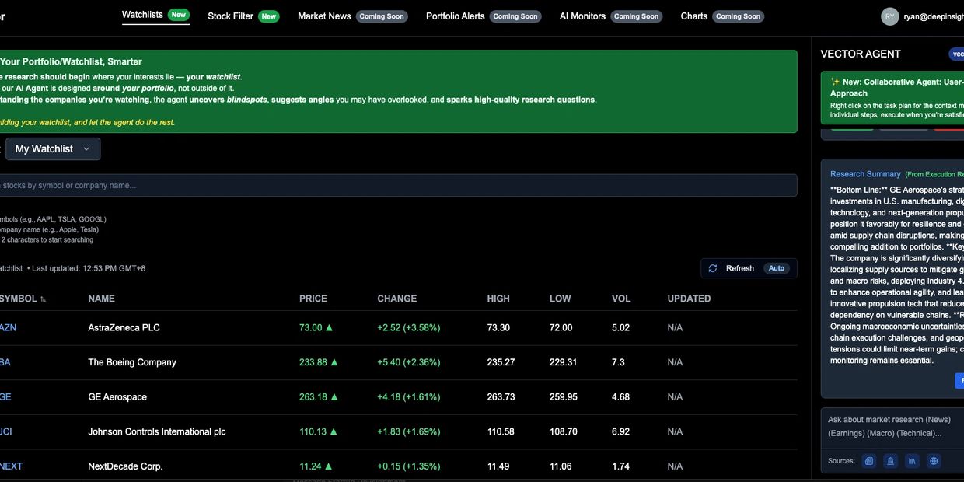964x482 pixels.
Task: Toggle the Auto refresh badge
Action: click(x=776, y=268)
